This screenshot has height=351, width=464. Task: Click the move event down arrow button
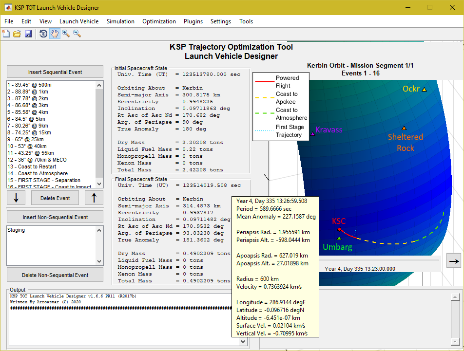coord(16,198)
